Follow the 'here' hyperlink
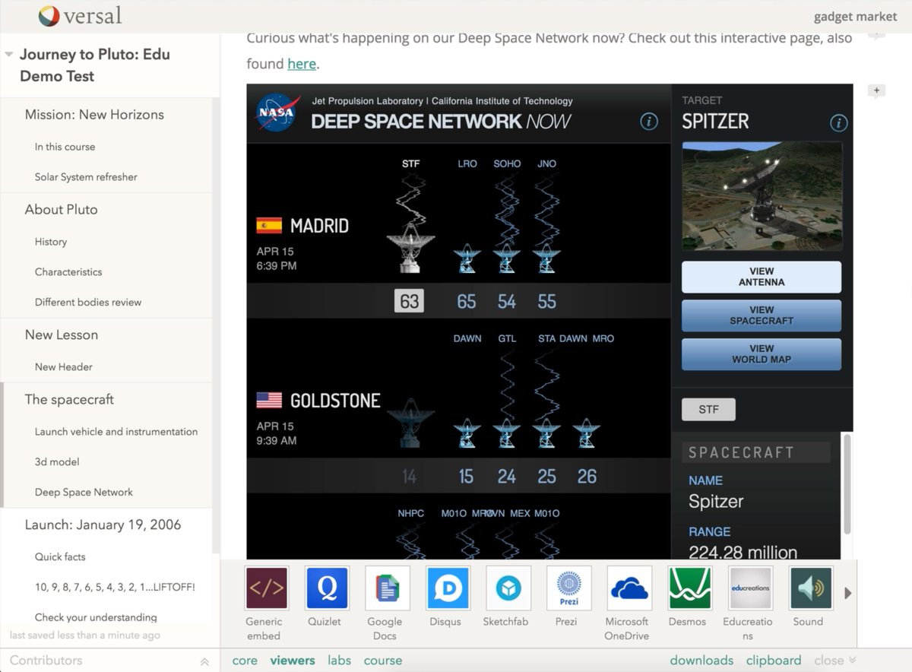This screenshot has height=672, width=912. point(302,64)
